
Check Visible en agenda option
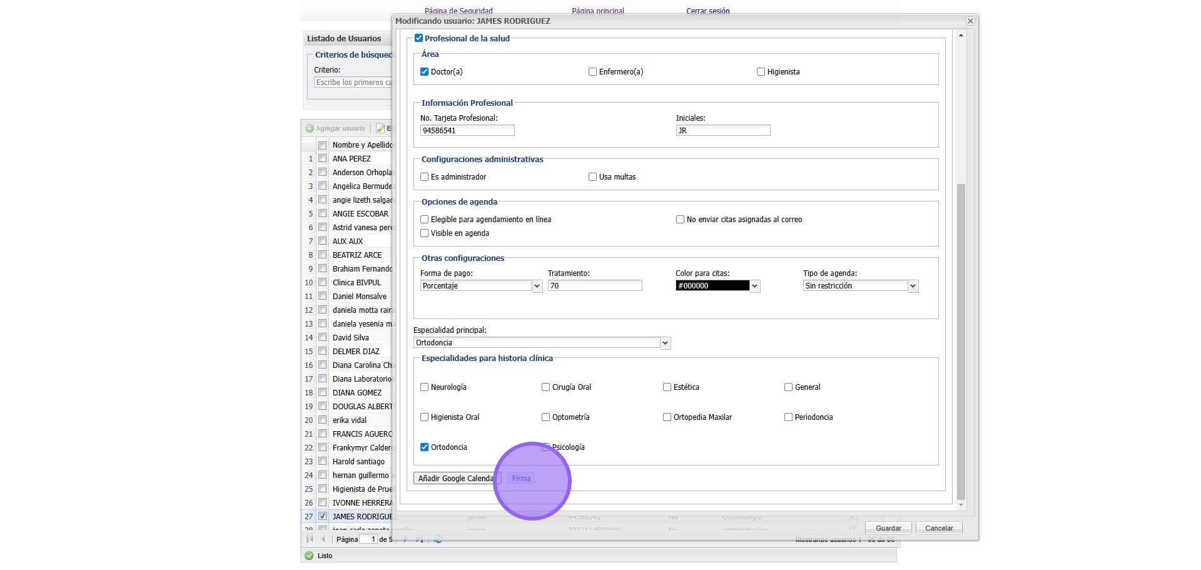coord(425,233)
